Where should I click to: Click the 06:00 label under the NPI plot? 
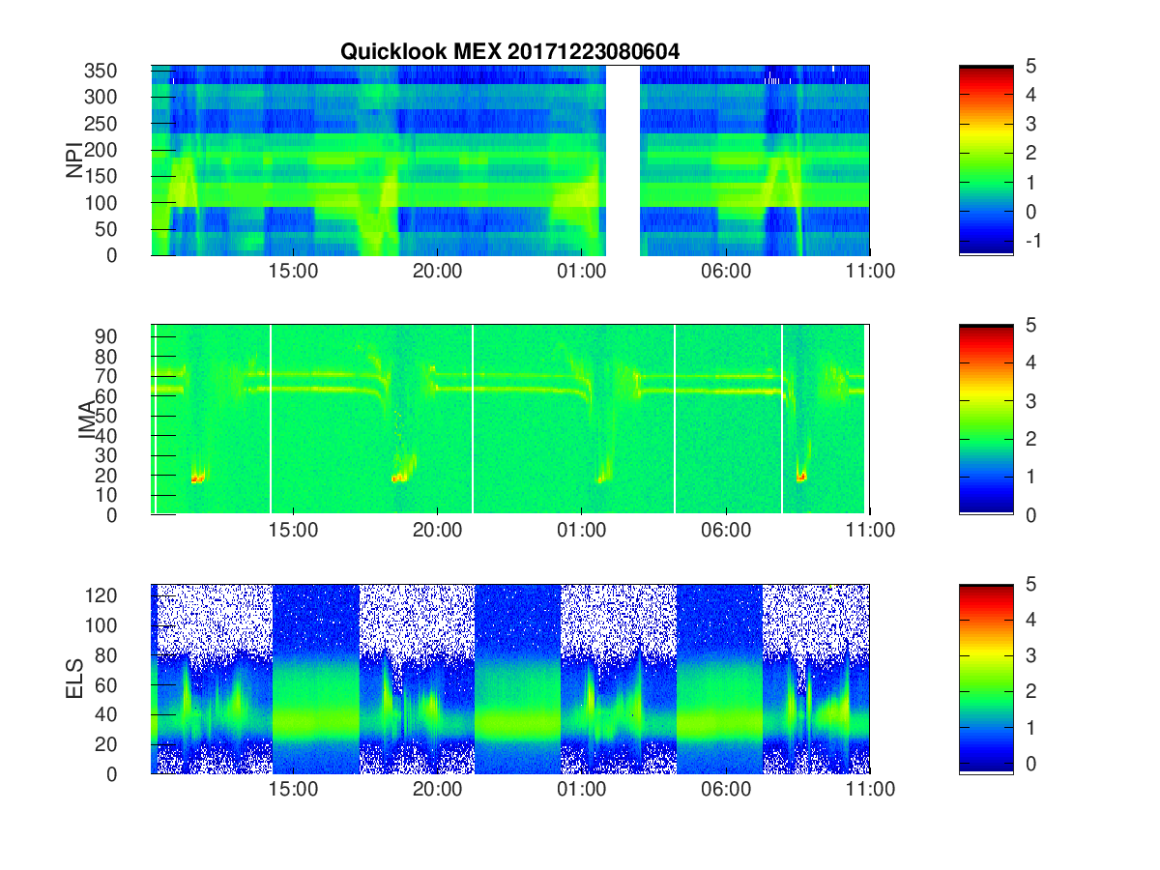click(x=726, y=272)
